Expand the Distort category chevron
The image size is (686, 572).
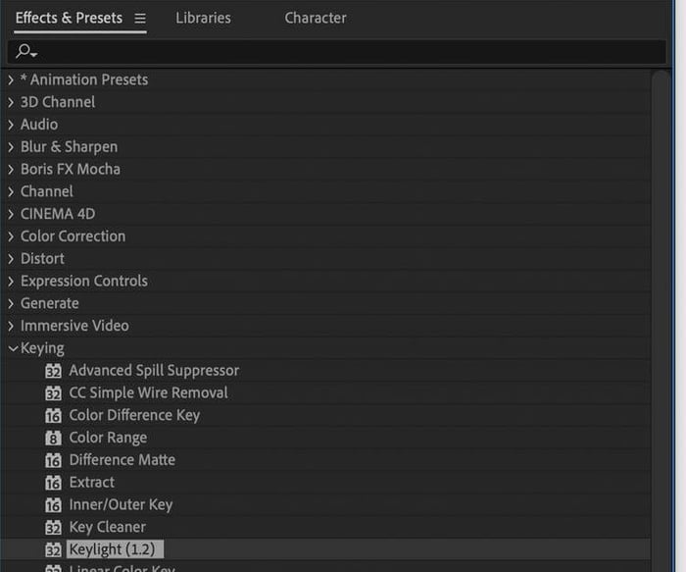coord(11,259)
